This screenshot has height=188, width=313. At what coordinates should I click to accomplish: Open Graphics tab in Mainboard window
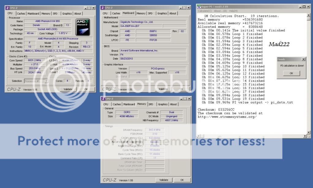point(162,13)
